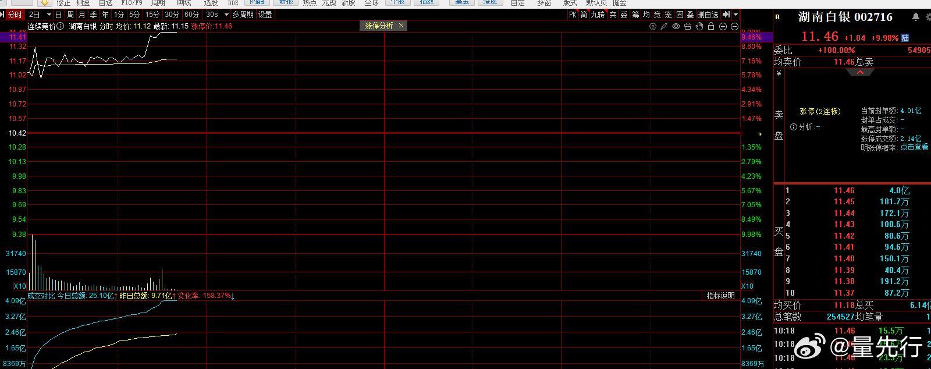Toggle the eye visibility icon in chart toolbar
Viewport: 931px width, 369px height.
676,26
